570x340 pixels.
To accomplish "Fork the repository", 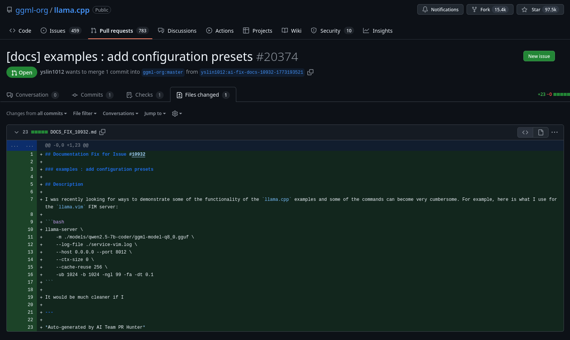I will tap(490, 9).
